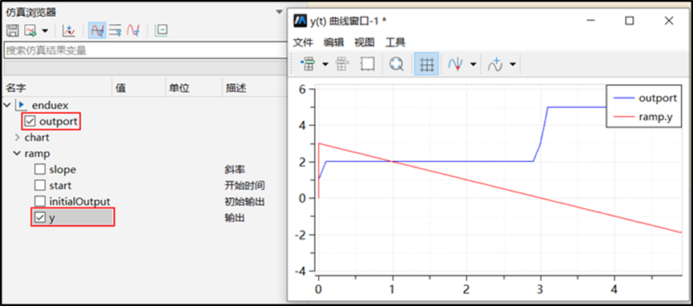Open the add sub-window dropdown arrow
The width and height of the screenshot is (693, 306).
click(326, 64)
